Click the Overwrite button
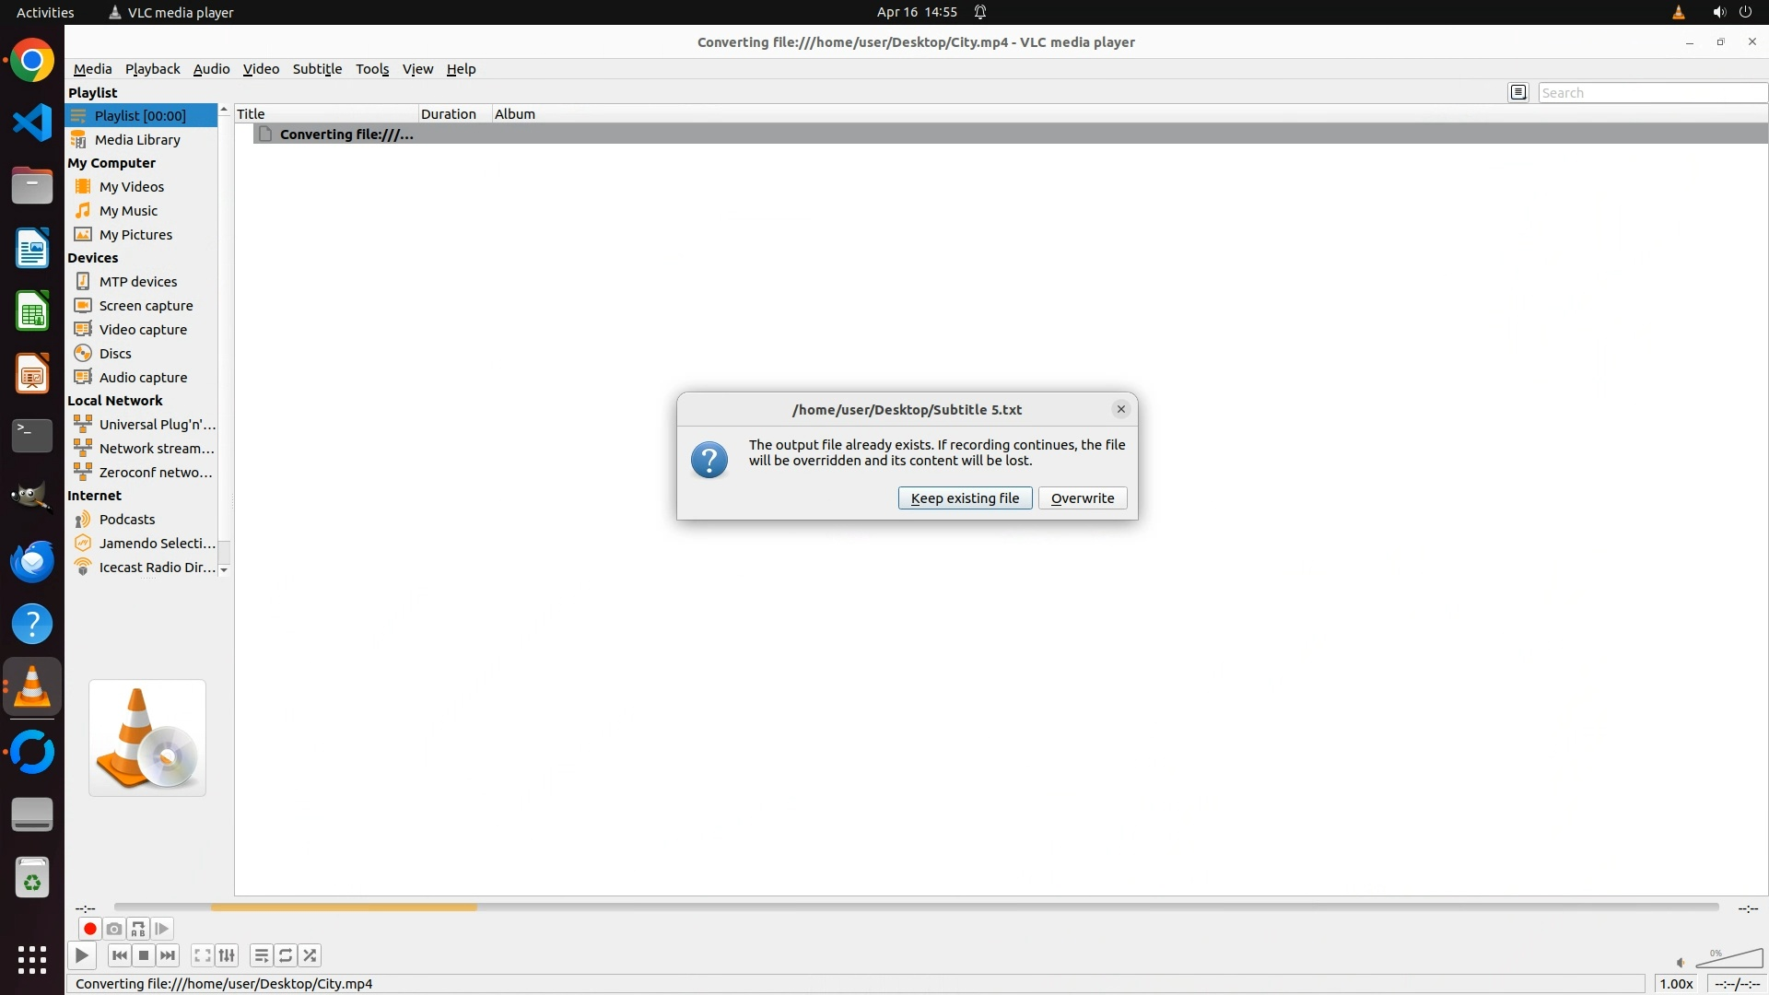 coord(1083,498)
